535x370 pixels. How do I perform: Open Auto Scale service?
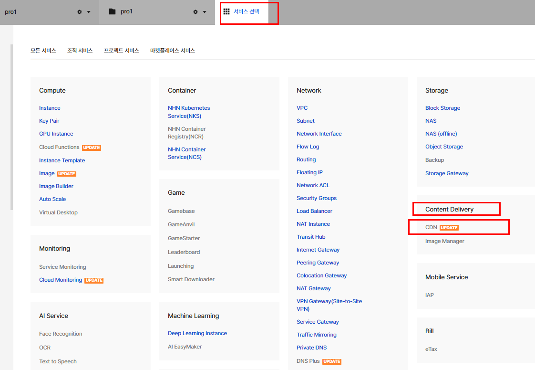coord(52,199)
